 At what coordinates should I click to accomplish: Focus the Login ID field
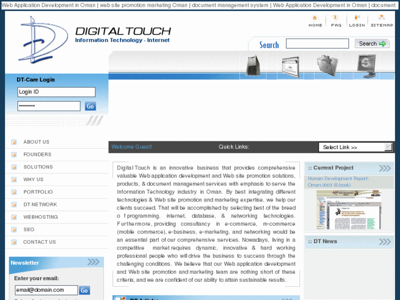click(56, 92)
